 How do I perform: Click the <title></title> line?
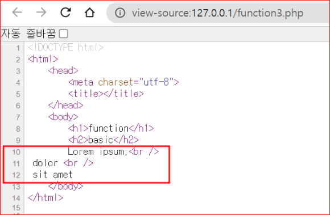click(x=106, y=94)
